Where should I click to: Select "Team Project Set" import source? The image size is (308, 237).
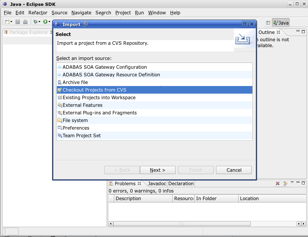point(154,136)
